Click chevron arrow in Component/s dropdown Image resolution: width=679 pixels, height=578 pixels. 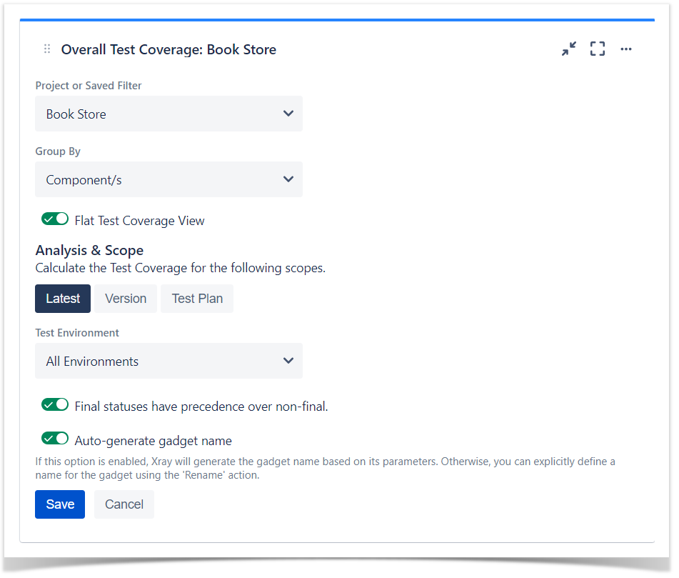pyautogui.click(x=288, y=179)
